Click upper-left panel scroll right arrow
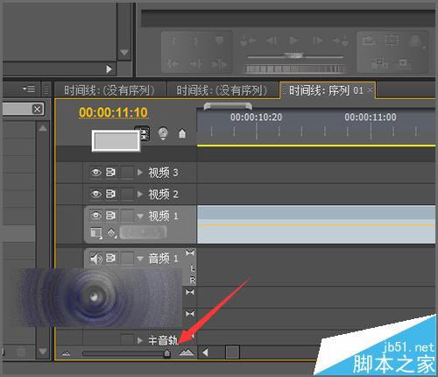The height and width of the screenshot is (377, 438). click(109, 69)
